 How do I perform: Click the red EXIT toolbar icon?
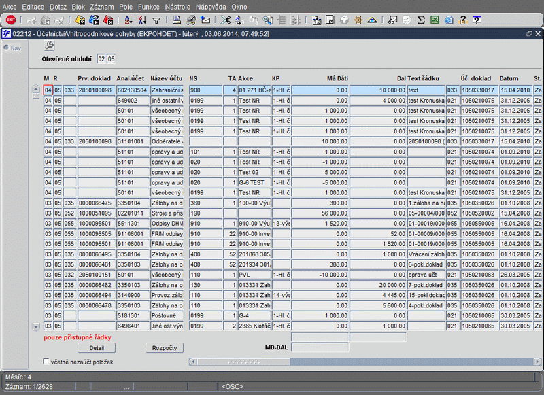11,20
